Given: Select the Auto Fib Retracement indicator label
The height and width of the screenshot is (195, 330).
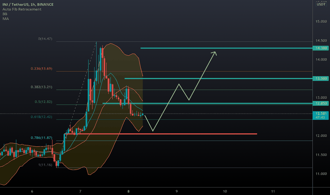Looking at the screenshot, I should point(22,9).
